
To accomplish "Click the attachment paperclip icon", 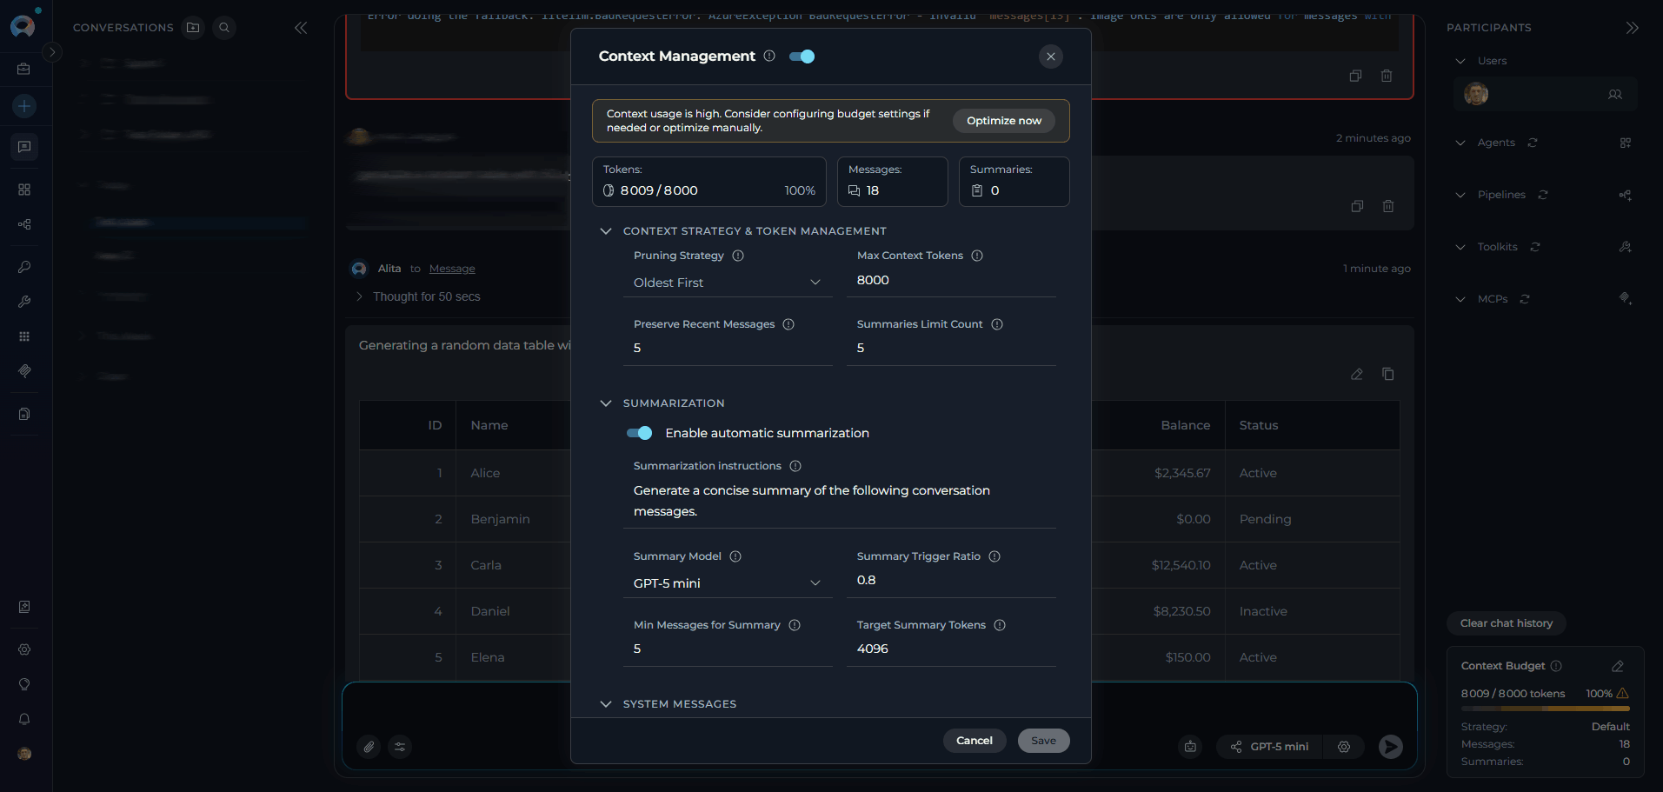I will [x=369, y=747].
